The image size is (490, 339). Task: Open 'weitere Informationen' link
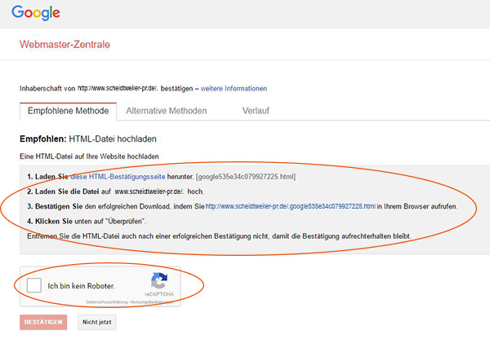(234, 89)
